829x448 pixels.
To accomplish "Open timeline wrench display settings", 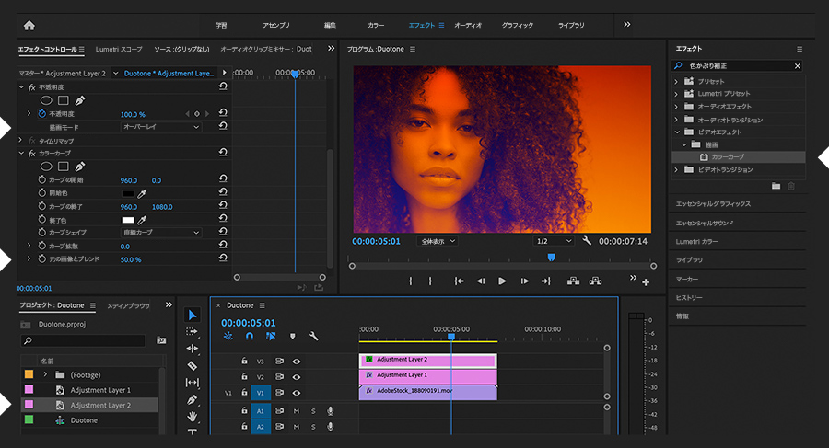I will (313, 337).
